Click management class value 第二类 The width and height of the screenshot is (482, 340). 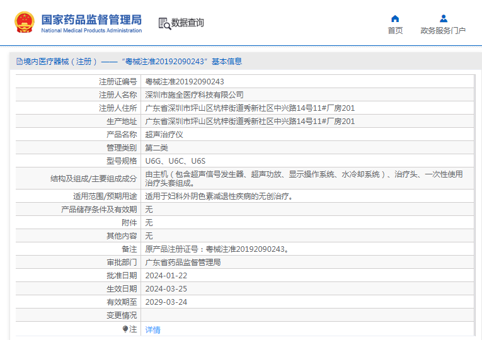point(156,148)
